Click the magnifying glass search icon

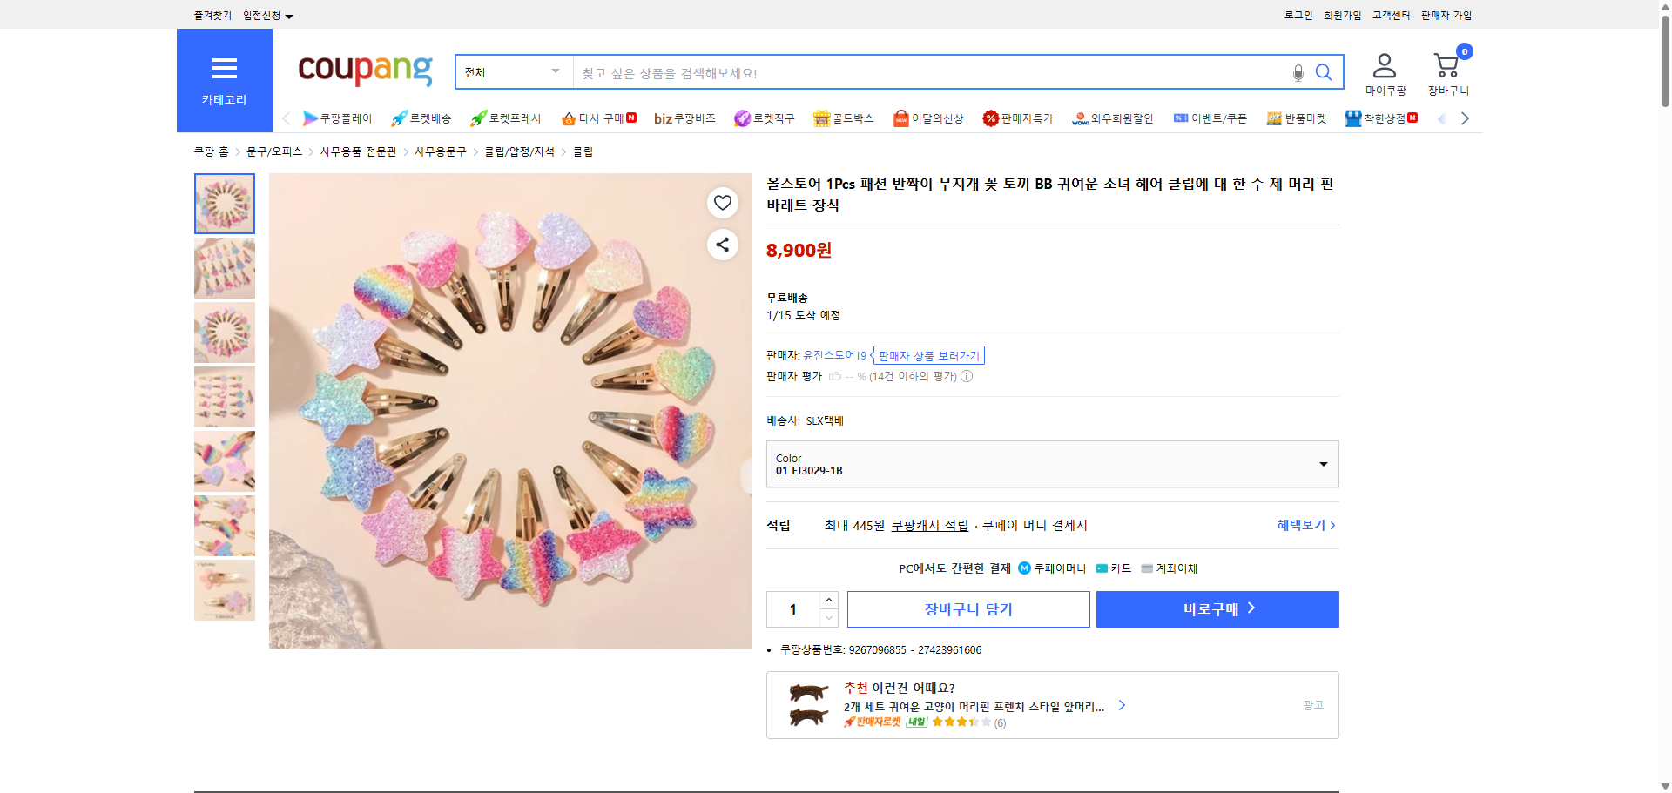click(1324, 72)
